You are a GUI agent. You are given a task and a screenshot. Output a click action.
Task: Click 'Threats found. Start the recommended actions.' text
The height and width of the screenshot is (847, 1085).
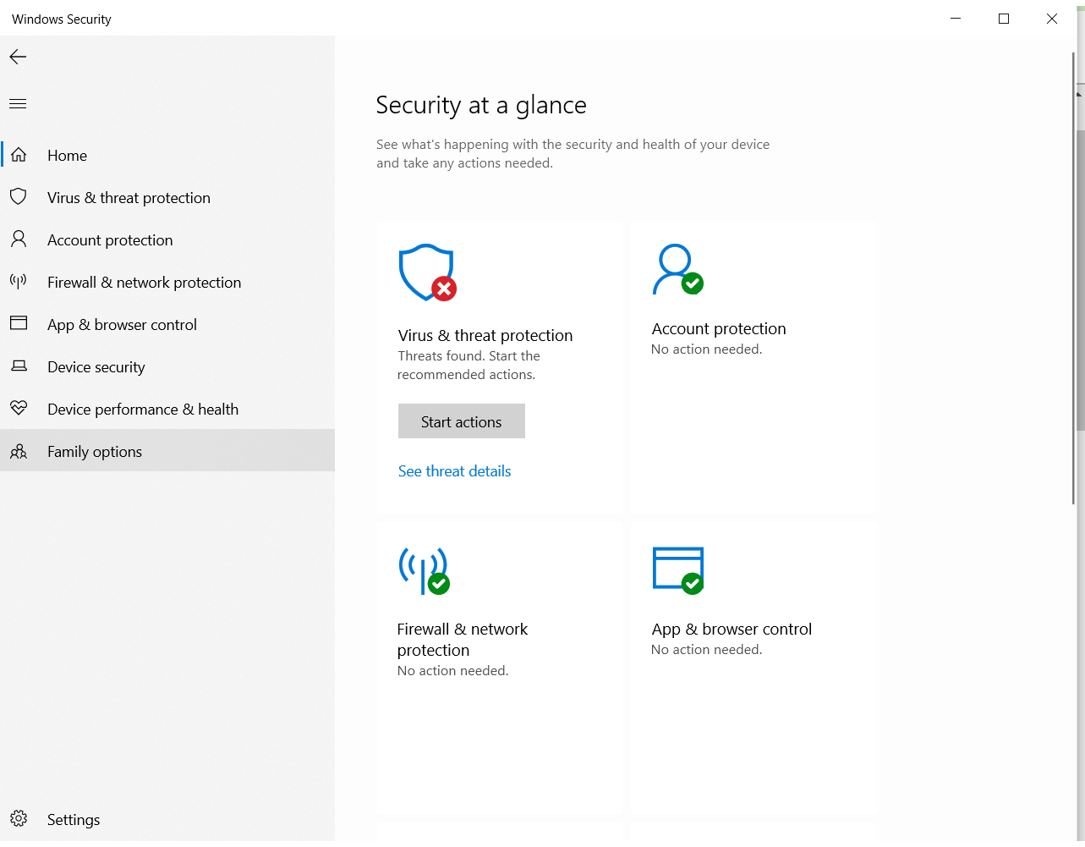(469, 366)
